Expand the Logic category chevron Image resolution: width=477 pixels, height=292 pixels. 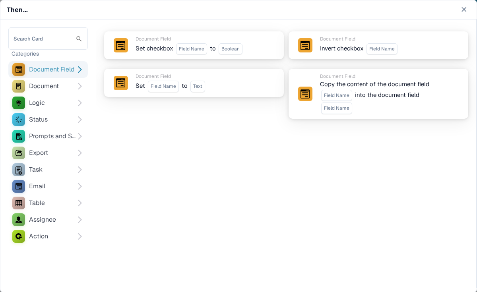click(x=80, y=103)
